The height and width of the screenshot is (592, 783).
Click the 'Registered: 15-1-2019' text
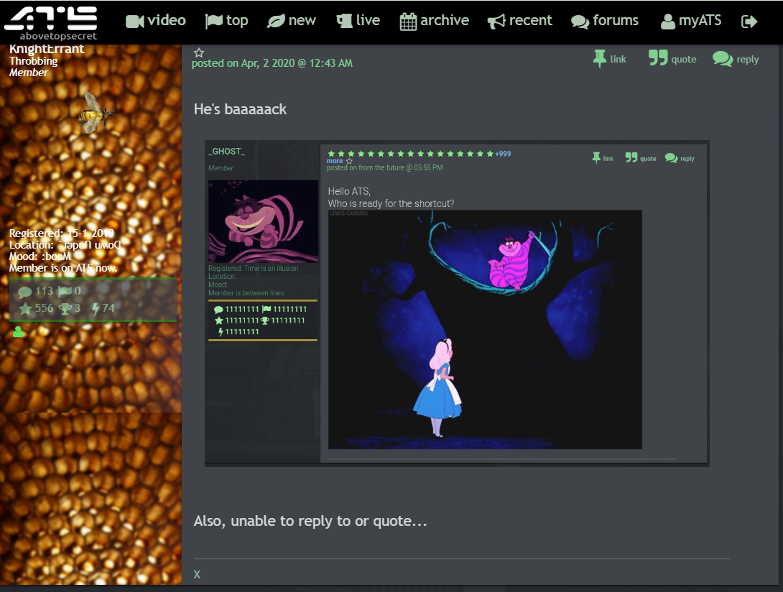coord(62,233)
